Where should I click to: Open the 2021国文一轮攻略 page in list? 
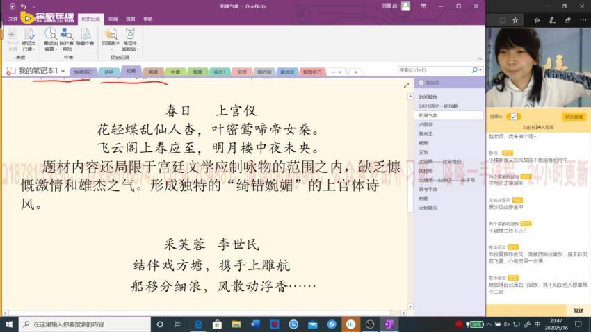pyautogui.click(x=438, y=106)
